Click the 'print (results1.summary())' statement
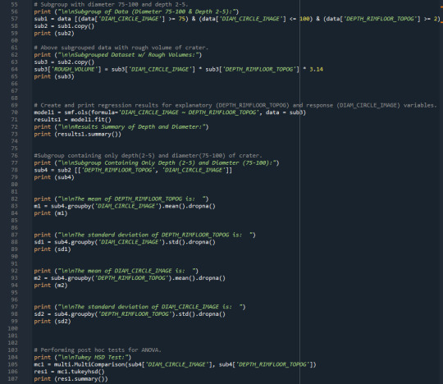 (77, 135)
